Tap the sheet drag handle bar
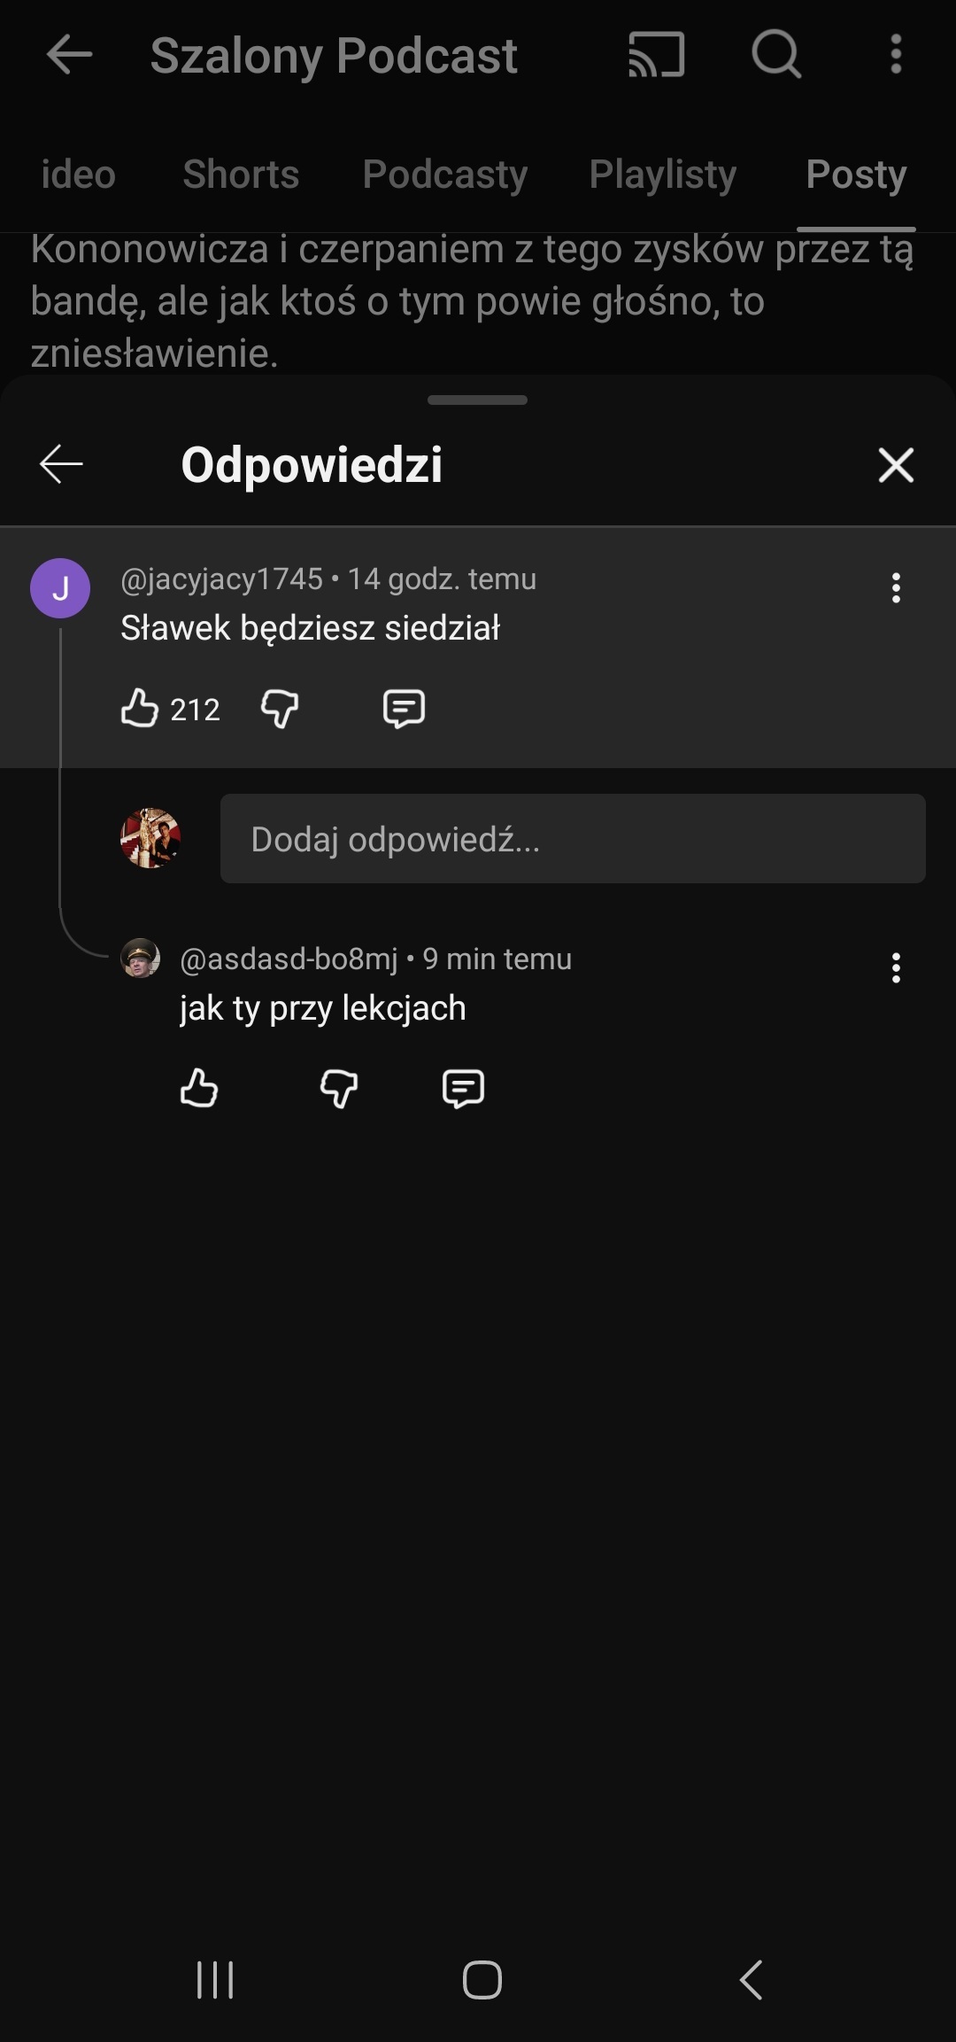 click(477, 400)
